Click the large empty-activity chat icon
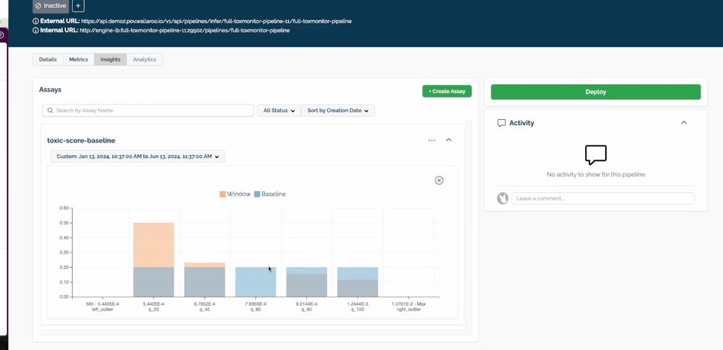723x350 pixels. [595, 155]
